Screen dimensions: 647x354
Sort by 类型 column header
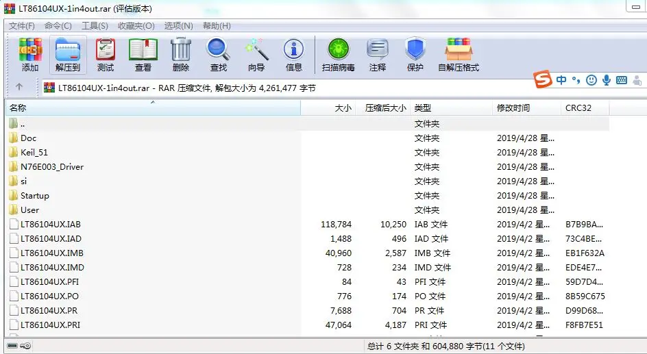[452, 108]
